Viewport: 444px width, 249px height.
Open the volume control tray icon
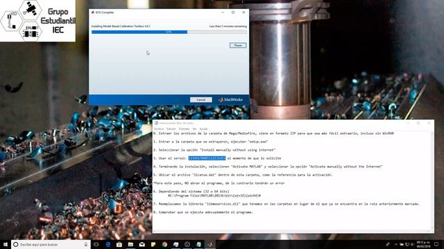(412, 244)
